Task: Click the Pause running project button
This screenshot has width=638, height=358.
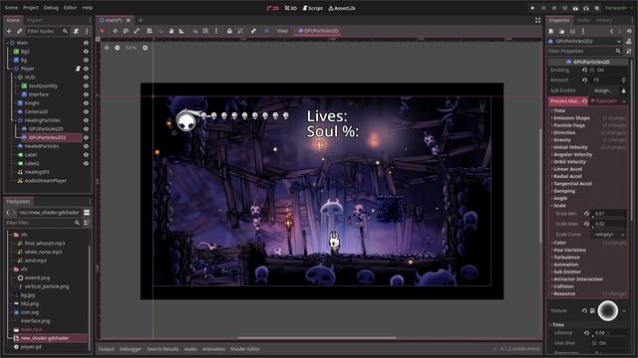Action: pos(543,8)
